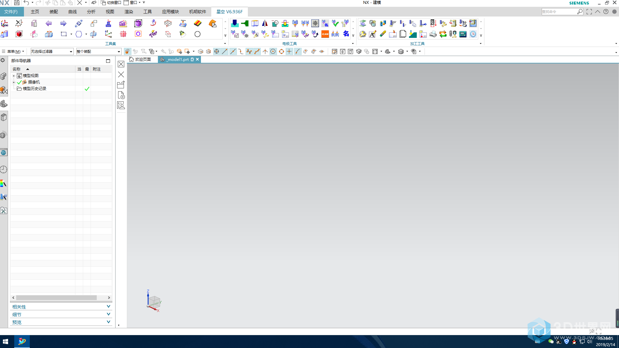619x348 pixels.
Task: Click the calculator icon in machining tools
Action: (x=463, y=34)
